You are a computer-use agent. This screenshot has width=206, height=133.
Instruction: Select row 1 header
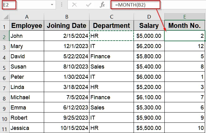pyautogui.click(x=5, y=25)
